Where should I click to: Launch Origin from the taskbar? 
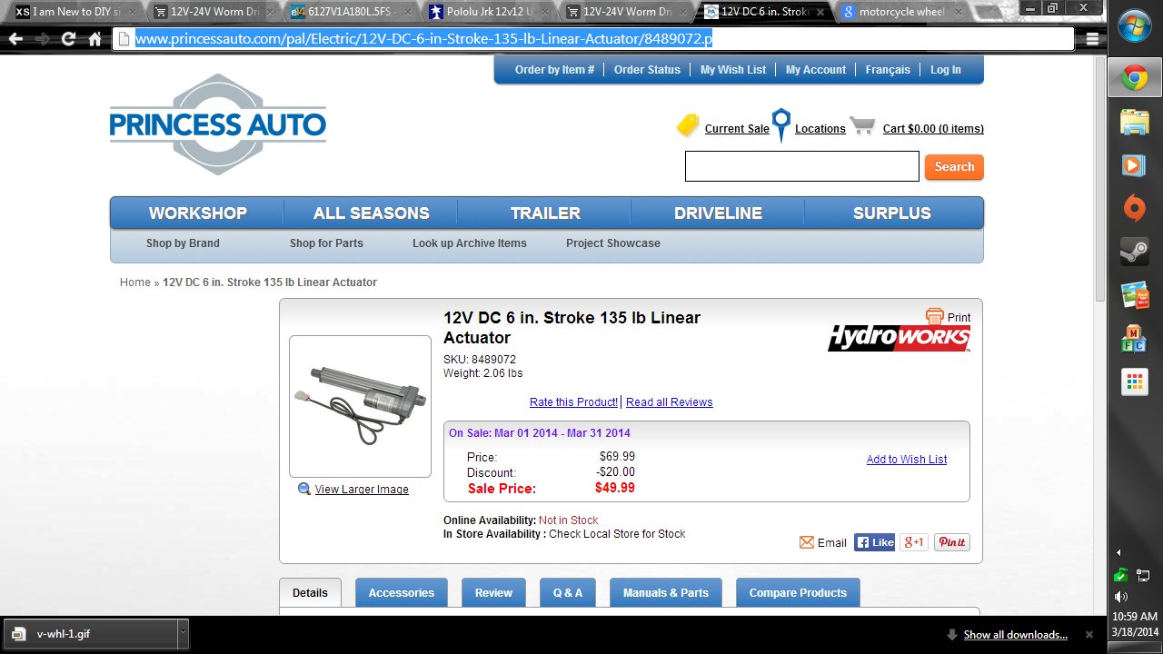click(x=1135, y=209)
